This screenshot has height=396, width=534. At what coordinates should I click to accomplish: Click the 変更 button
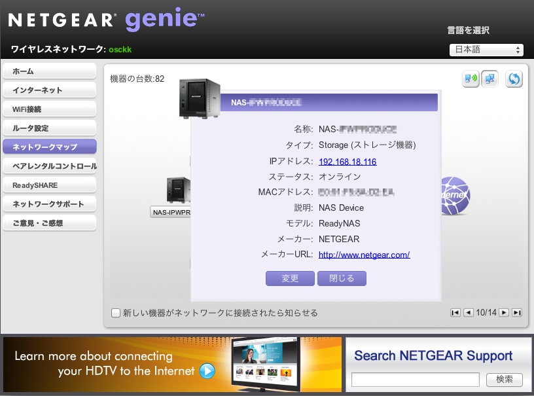pos(290,278)
